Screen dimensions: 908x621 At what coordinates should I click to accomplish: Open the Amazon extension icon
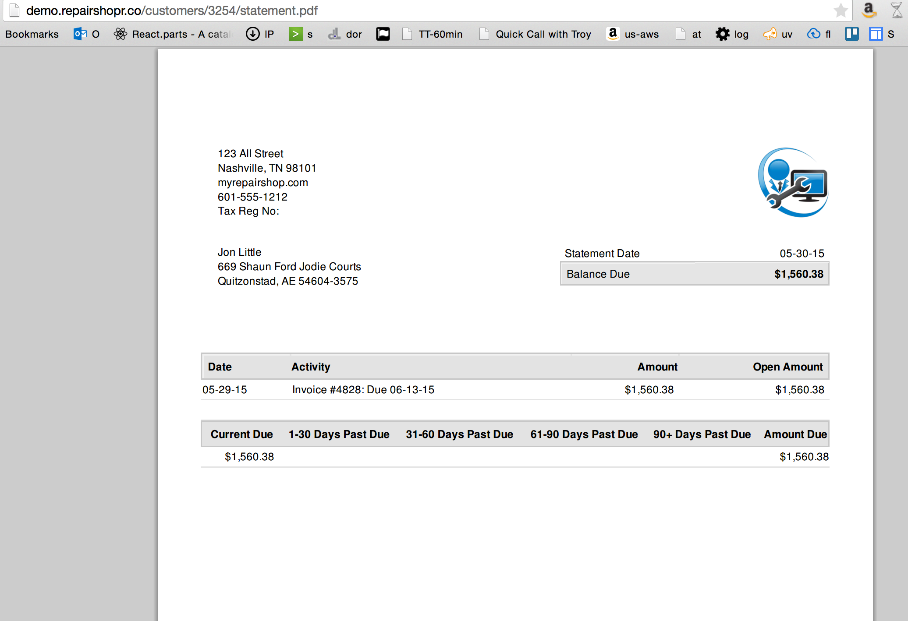click(x=869, y=10)
